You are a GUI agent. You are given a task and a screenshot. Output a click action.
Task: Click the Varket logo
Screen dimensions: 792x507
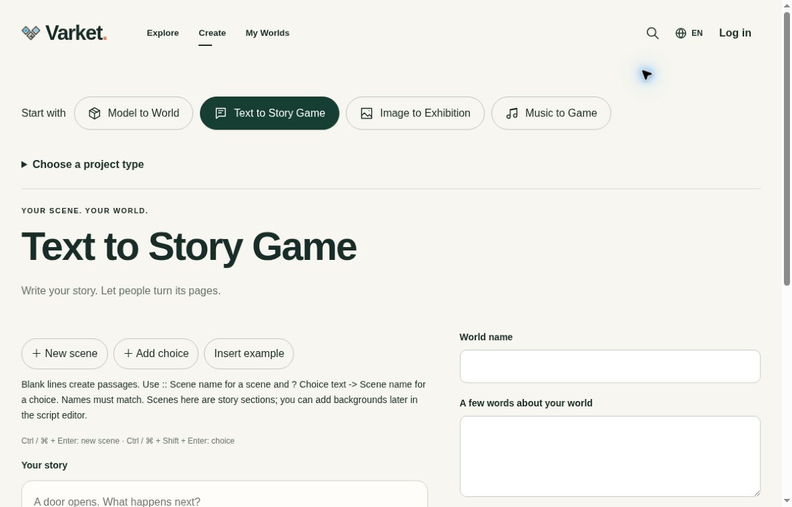click(64, 33)
